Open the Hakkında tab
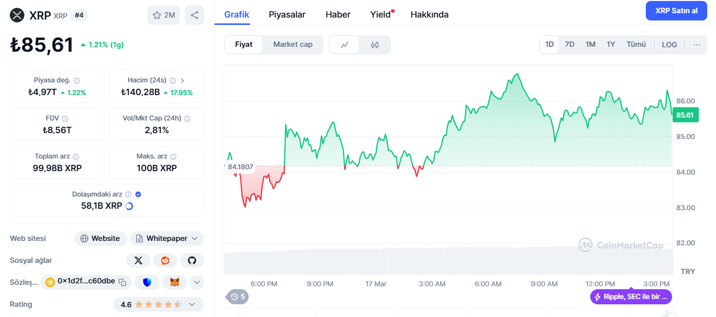Image resolution: width=716 pixels, height=317 pixels. click(429, 15)
